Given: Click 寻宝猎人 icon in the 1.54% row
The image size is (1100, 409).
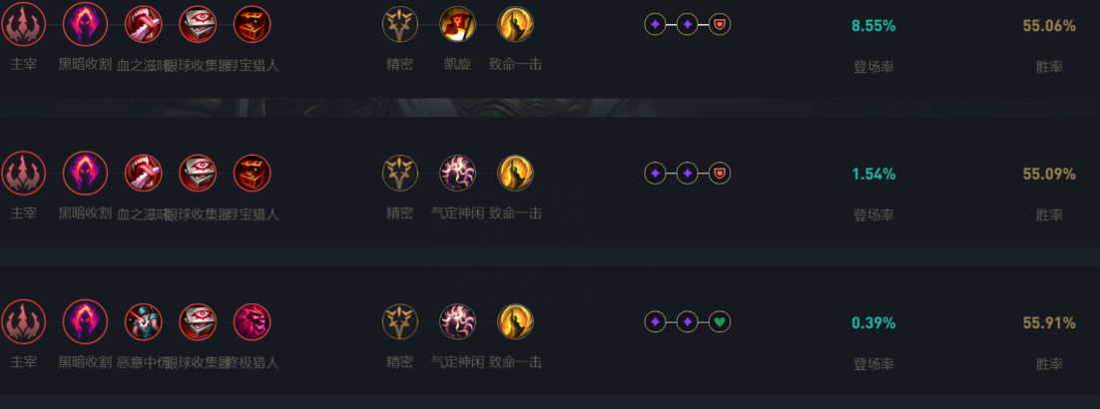Looking at the screenshot, I should (252, 174).
